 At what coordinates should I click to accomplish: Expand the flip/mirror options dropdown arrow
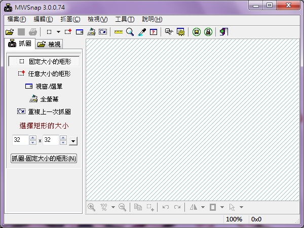coord(203,207)
